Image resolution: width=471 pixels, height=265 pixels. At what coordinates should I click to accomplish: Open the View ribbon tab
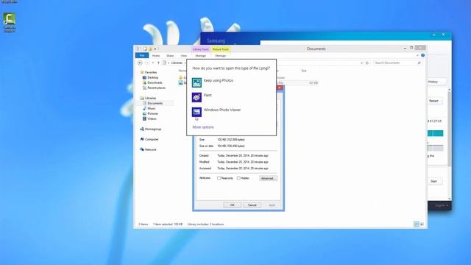point(183,56)
